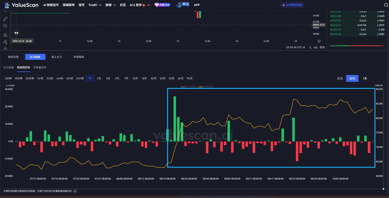Open the APP nav link

tap(197, 5)
